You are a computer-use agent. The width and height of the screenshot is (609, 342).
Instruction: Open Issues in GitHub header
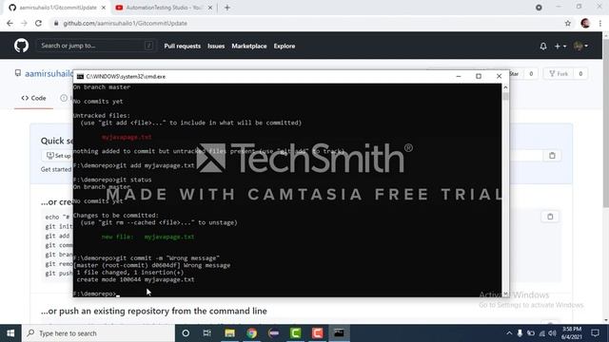click(x=216, y=47)
